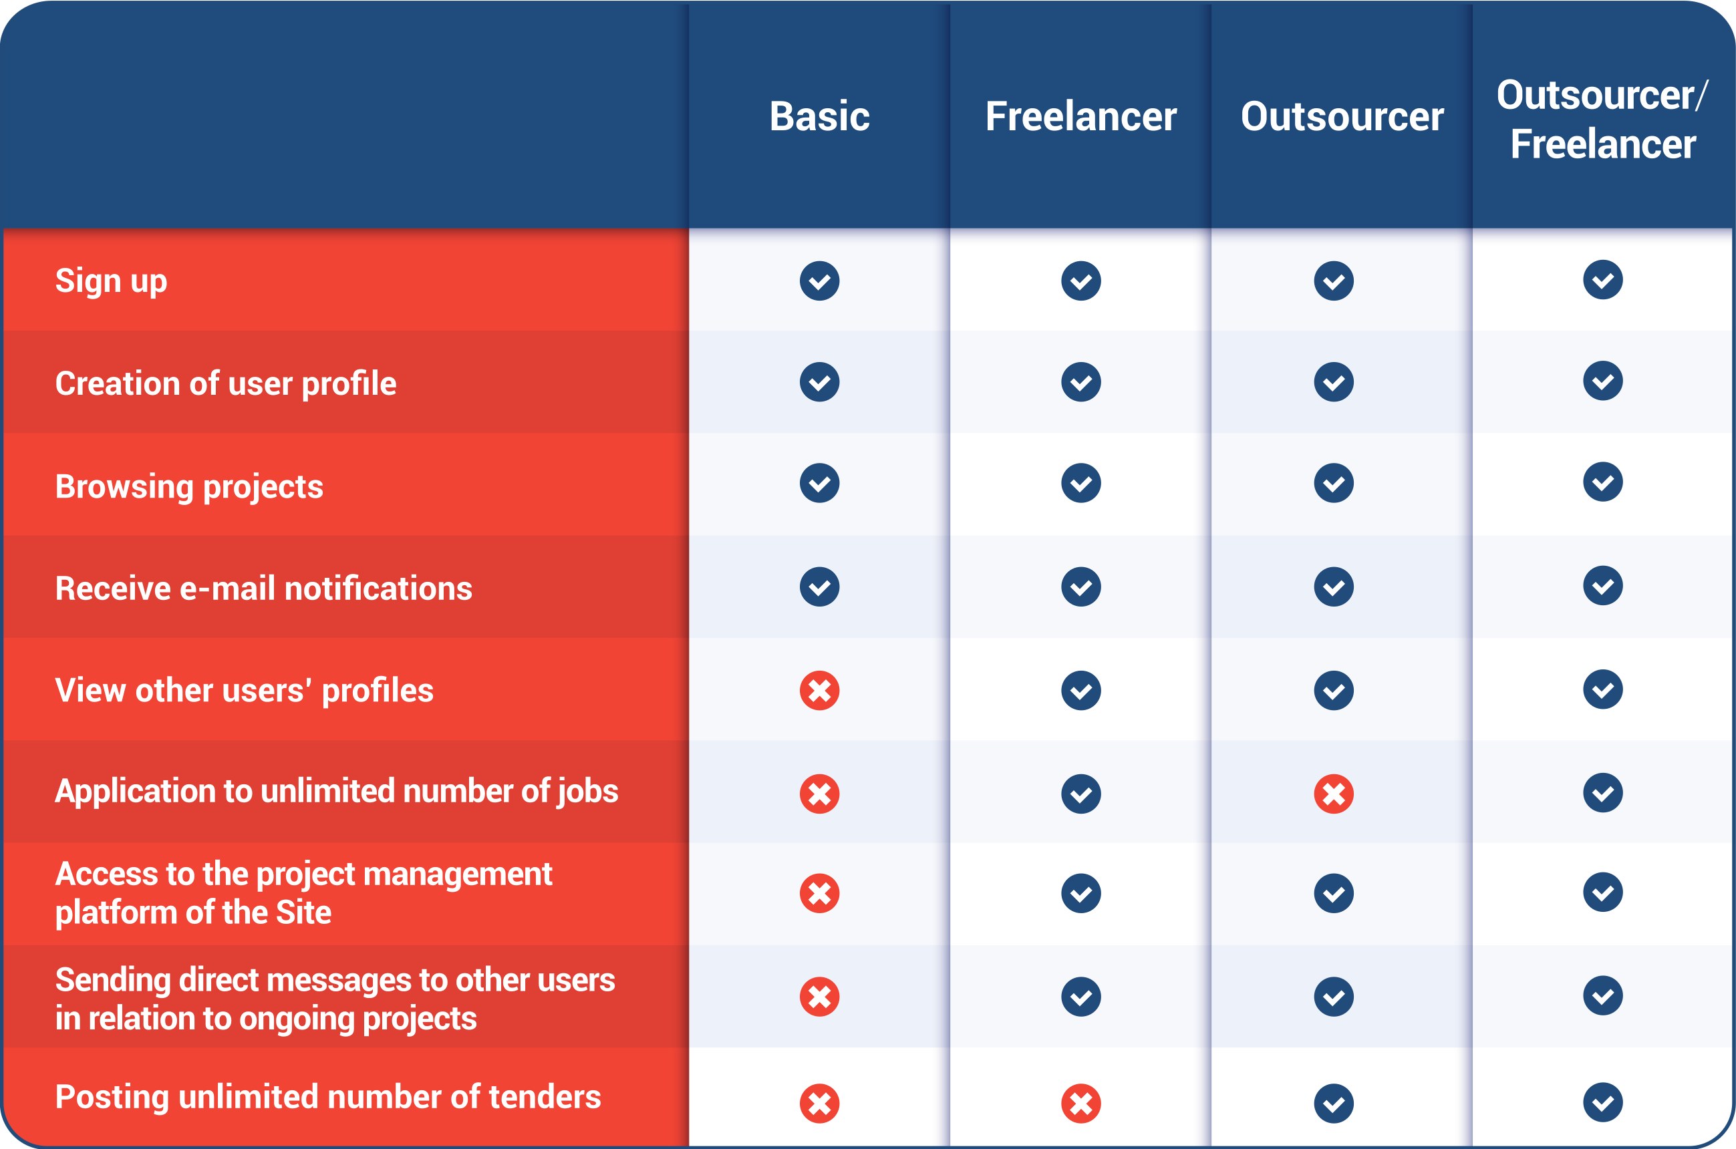Screen dimensions: 1736x1149
Task: Select the Basic plan column header
Action: coord(819,116)
